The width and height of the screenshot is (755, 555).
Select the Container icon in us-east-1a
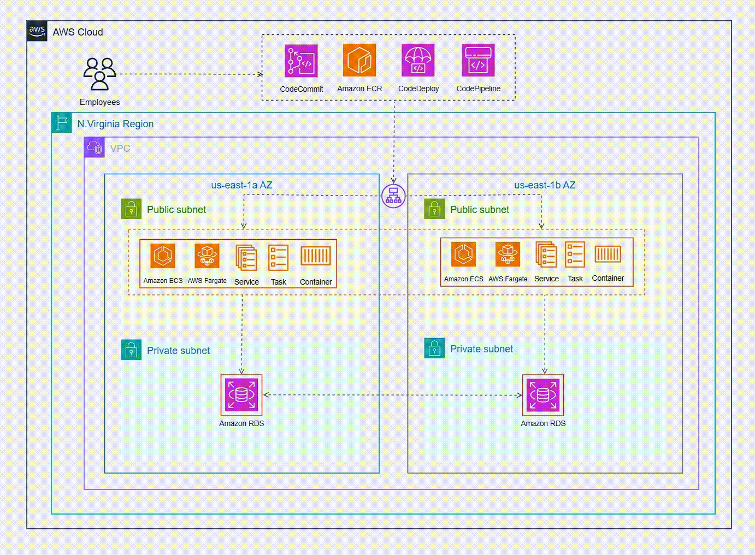tap(316, 256)
